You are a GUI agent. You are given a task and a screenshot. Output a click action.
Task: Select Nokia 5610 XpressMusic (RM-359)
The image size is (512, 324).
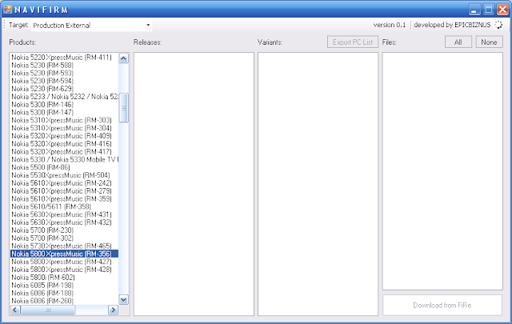tap(64, 198)
